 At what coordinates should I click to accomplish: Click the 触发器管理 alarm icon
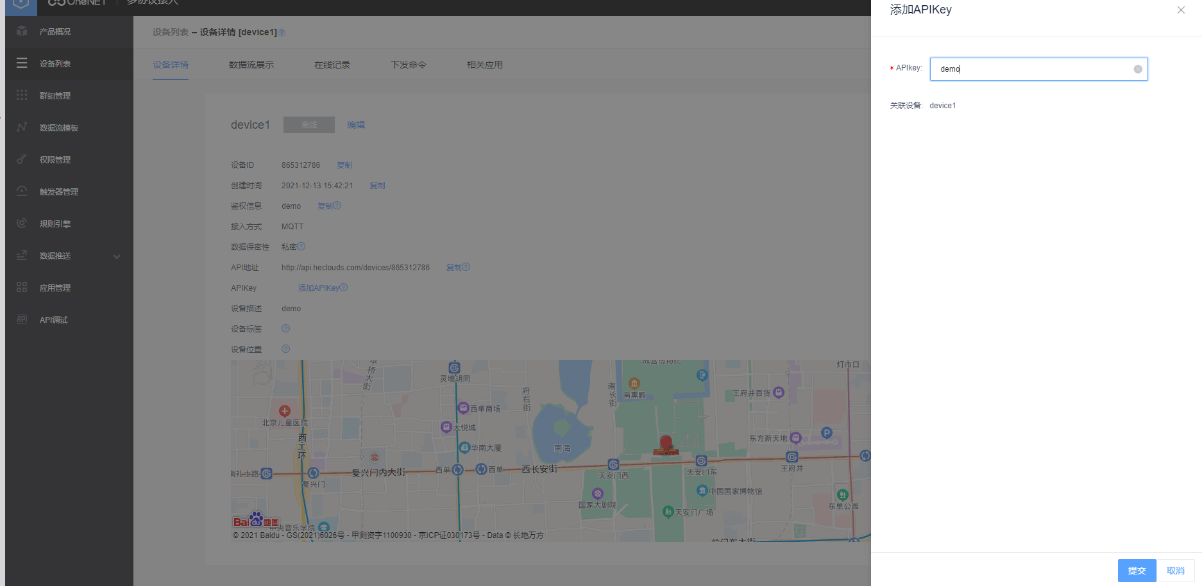22,191
